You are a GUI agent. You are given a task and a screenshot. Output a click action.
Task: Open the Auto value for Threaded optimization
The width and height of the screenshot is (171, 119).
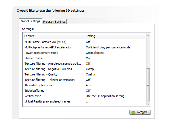click(x=89, y=85)
